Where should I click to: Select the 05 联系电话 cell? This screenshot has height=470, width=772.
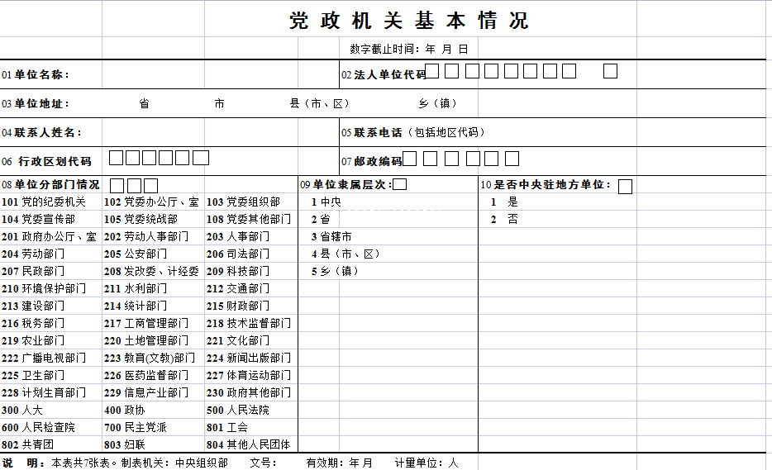click(413, 132)
